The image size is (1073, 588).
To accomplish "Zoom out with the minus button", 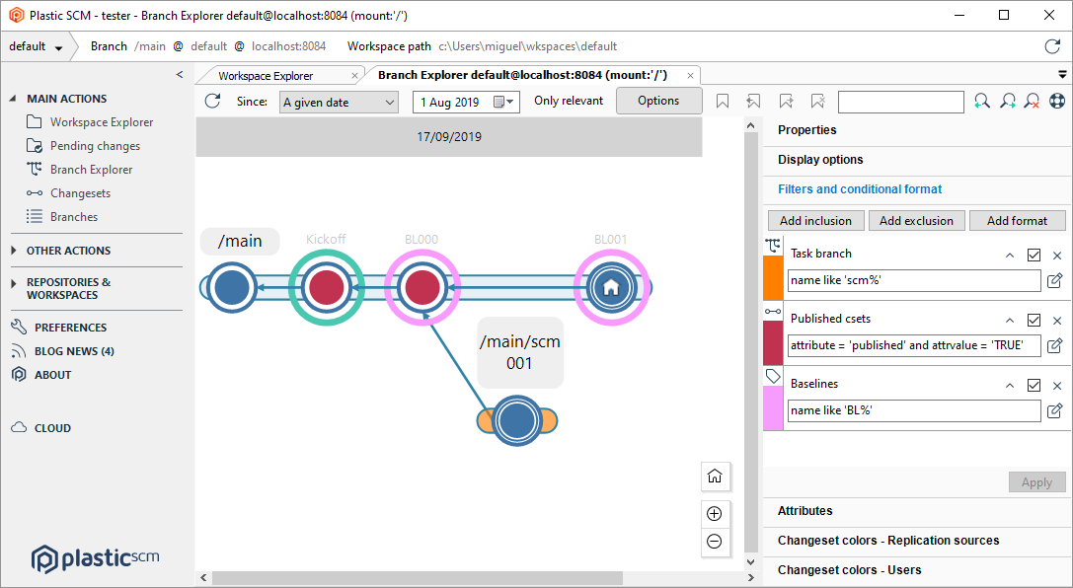I will pyautogui.click(x=715, y=541).
